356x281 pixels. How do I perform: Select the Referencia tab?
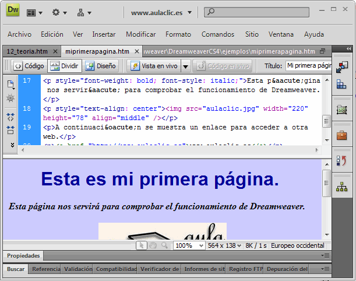click(46, 269)
